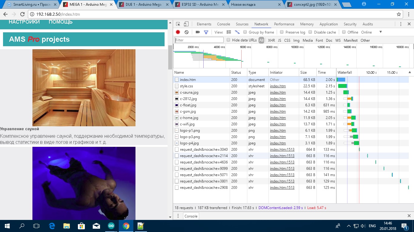Image resolution: width=414 pixels, height=232 pixels.
Task: Click the index.htm:1513 initiator link for nocache=3040
Action: point(282,150)
